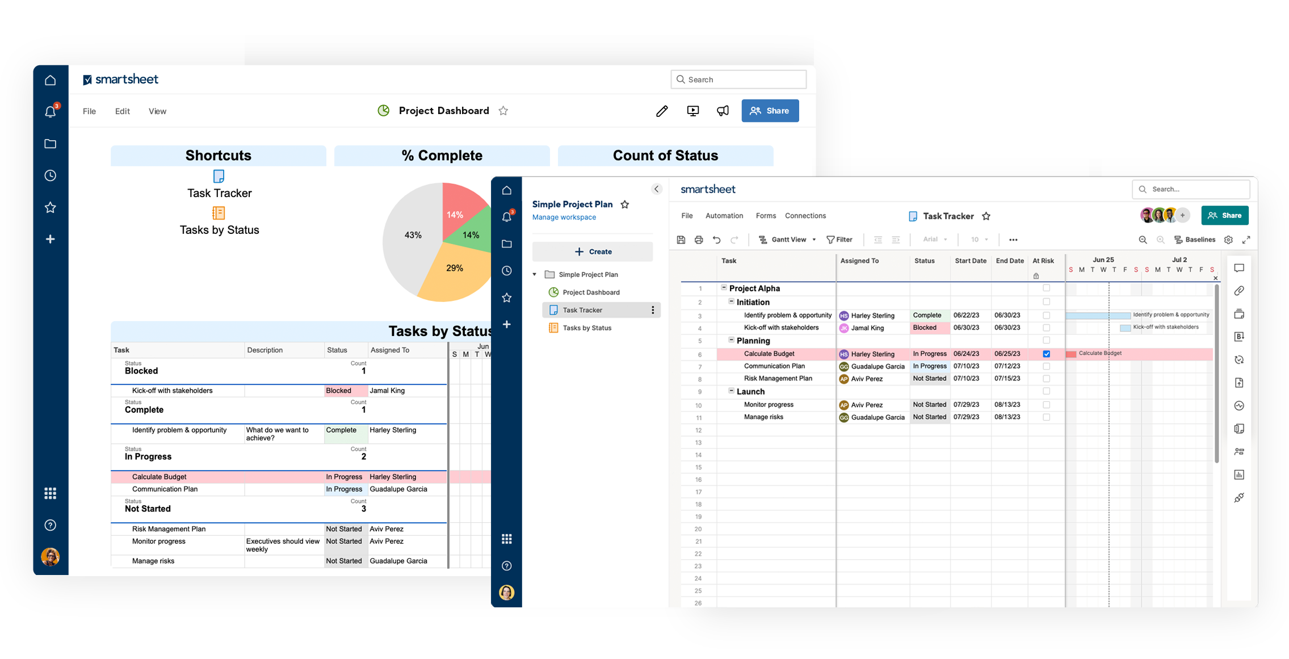
Task: Click the Manage workspace link
Action: click(x=564, y=217)
